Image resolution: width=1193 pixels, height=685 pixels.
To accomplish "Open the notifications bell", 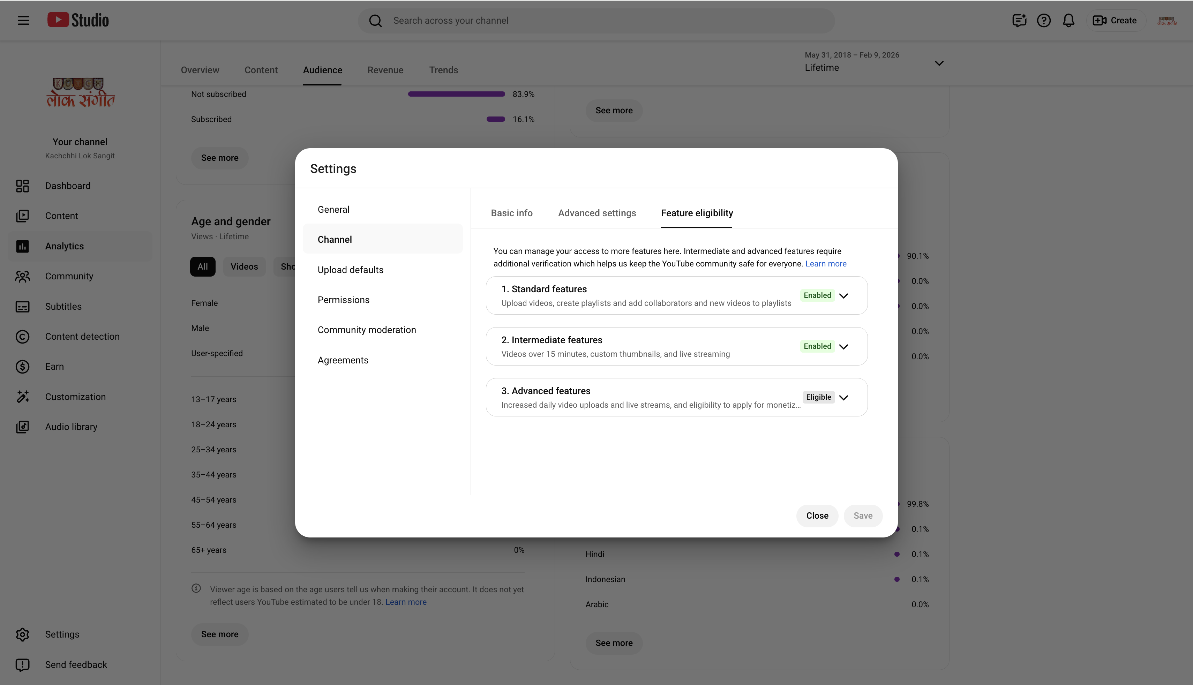I will [x=1068, y=20].
